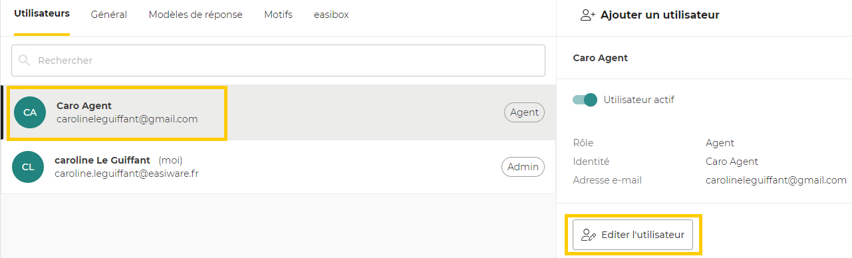The image size is (852, 258).
Task: Click Ajouter un utilisateur
Action: [649, 15]
